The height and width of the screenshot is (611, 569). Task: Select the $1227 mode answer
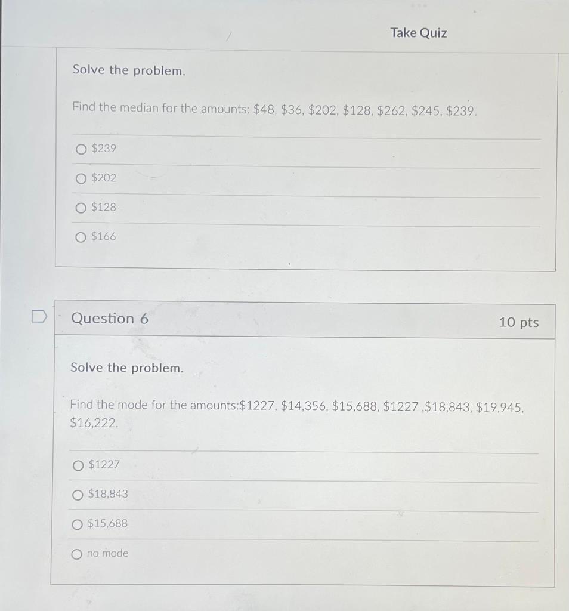pyautogui.click(x=78, y=465)
